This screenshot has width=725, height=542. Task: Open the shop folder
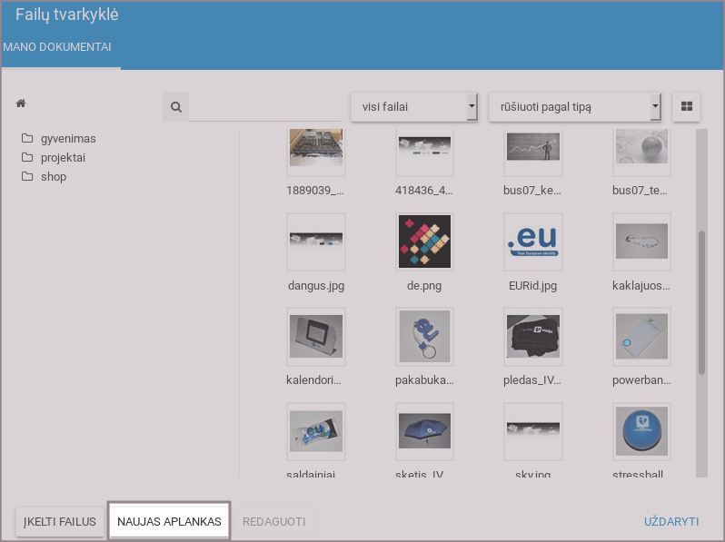coord(53,177)
